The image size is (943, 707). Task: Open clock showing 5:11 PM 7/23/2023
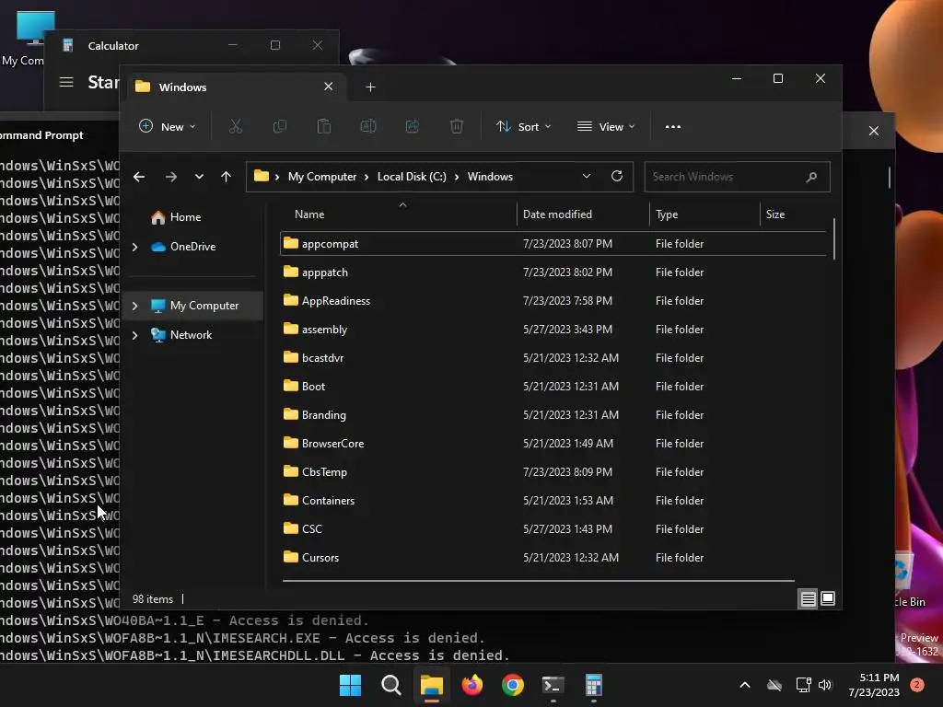874,685
